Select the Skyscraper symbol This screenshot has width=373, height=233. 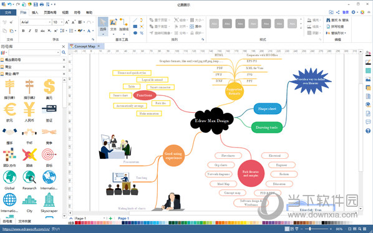click(49, 200)
